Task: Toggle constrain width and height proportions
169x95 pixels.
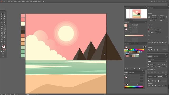Action: 167,17
